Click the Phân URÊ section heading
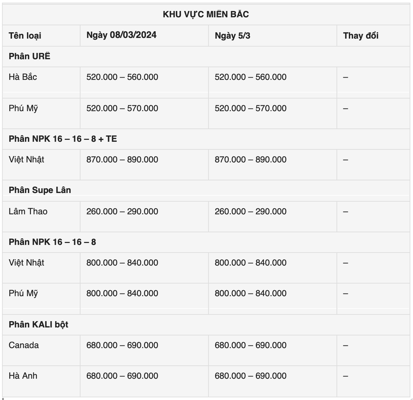This screenshot has width=413, height=400. [x=30, y=56]
